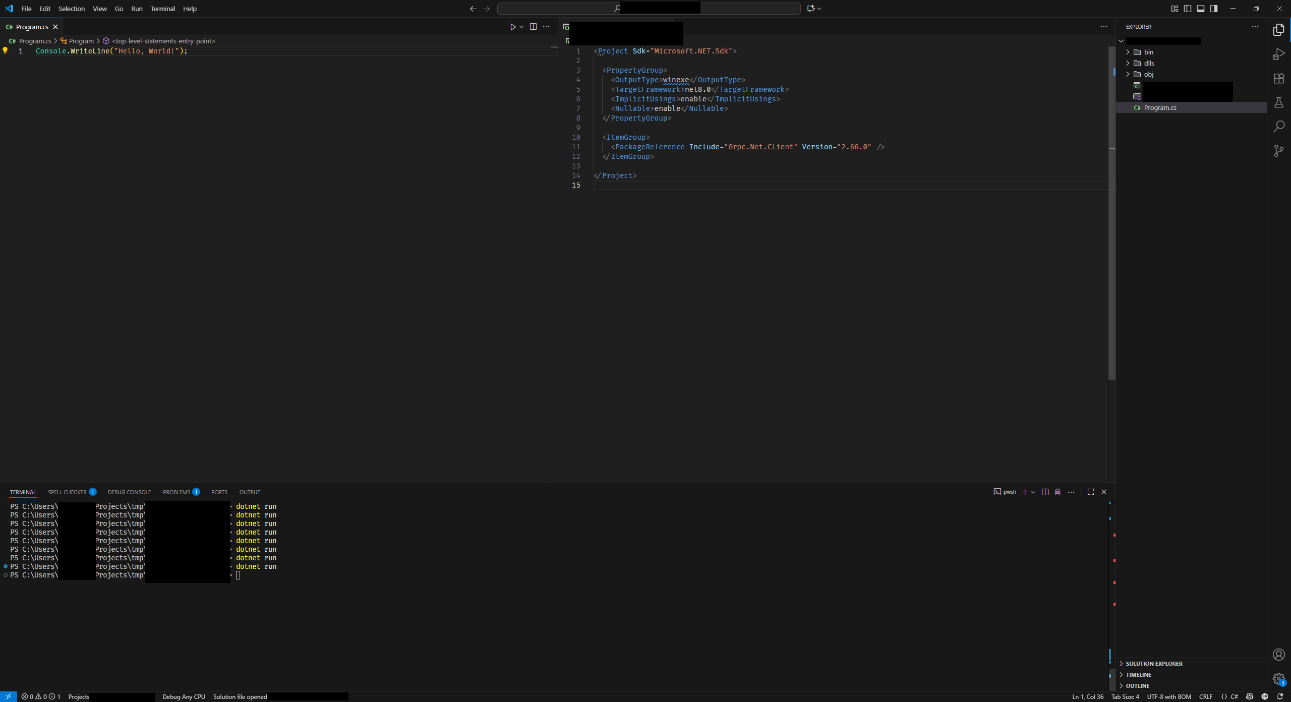This screenshot has height=702, width=1291.
Task: Open the Extensions view icon
Action: pos(1278,78)
